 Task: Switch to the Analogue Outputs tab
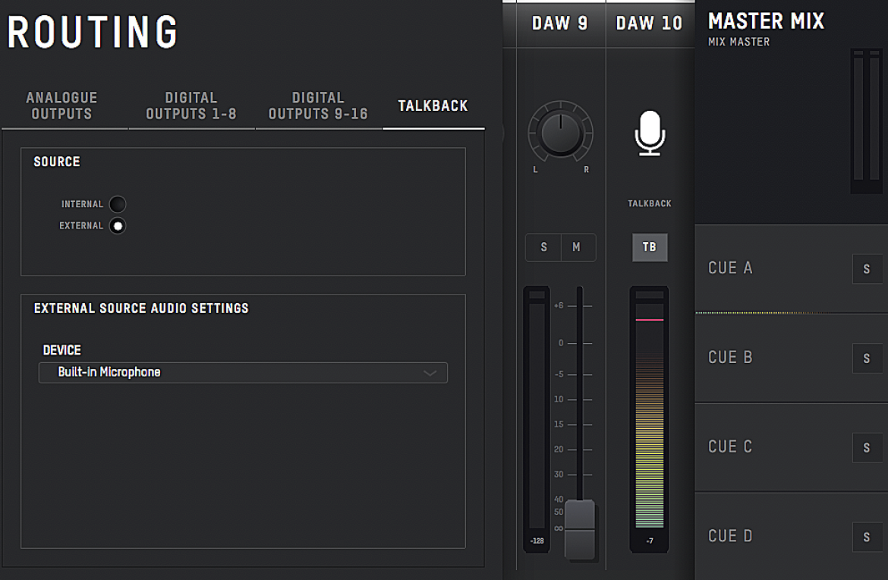coord(61,106)
